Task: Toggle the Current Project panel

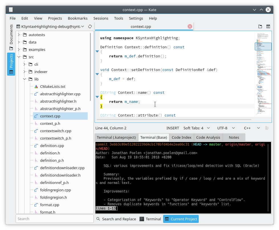Action: pos(181,219)
